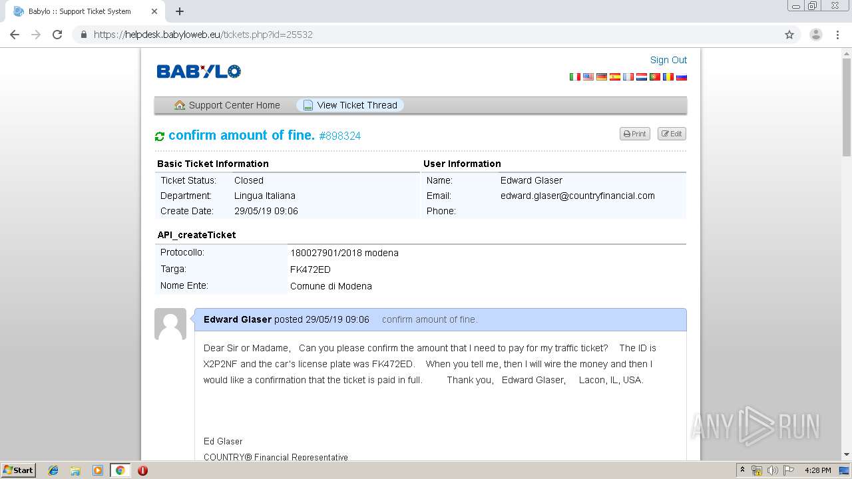
Task: Show hidden tray icons arrow
Action: [742, 470]
